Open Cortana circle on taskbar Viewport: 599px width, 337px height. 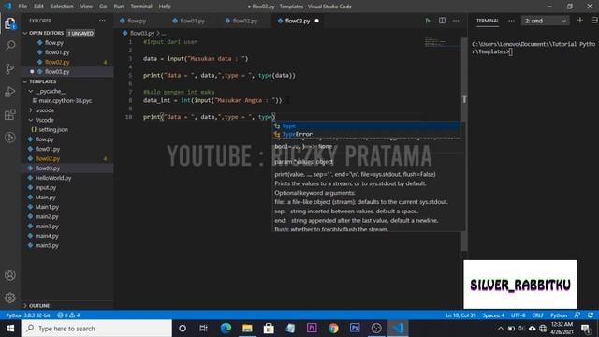click(183, 329)
